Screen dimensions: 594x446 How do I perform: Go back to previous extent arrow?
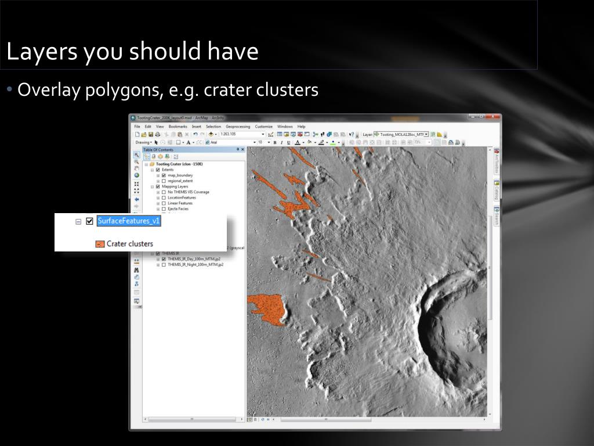pyautogui.click(x=136, y=199)
